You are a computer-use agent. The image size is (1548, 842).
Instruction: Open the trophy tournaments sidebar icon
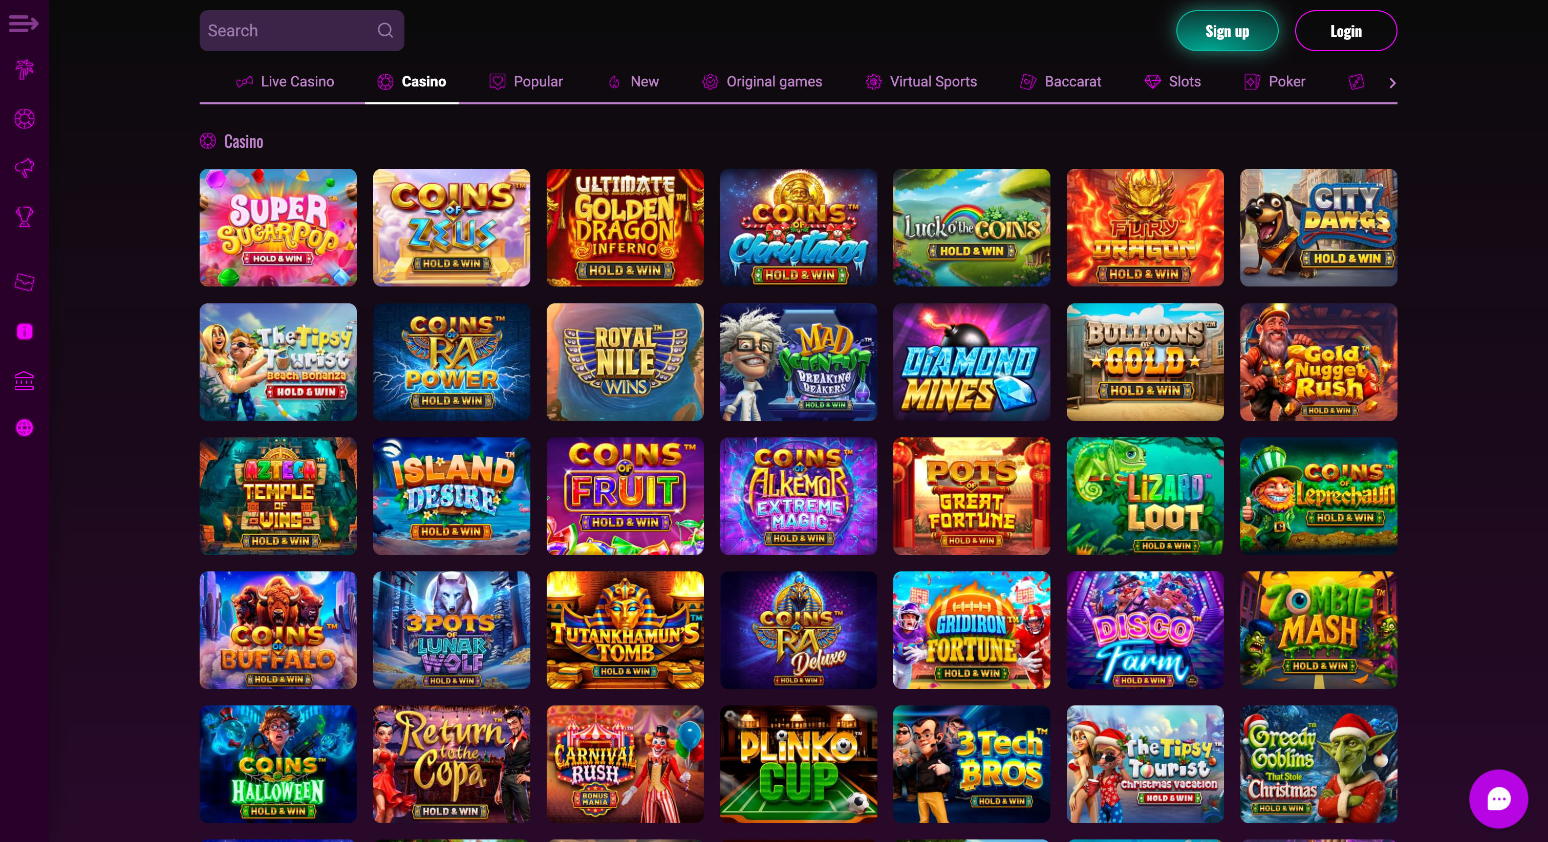click(24, 217)
